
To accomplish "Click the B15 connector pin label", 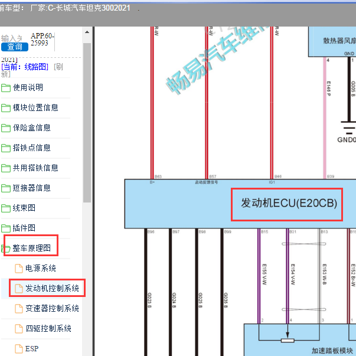I will coord(264,231).
